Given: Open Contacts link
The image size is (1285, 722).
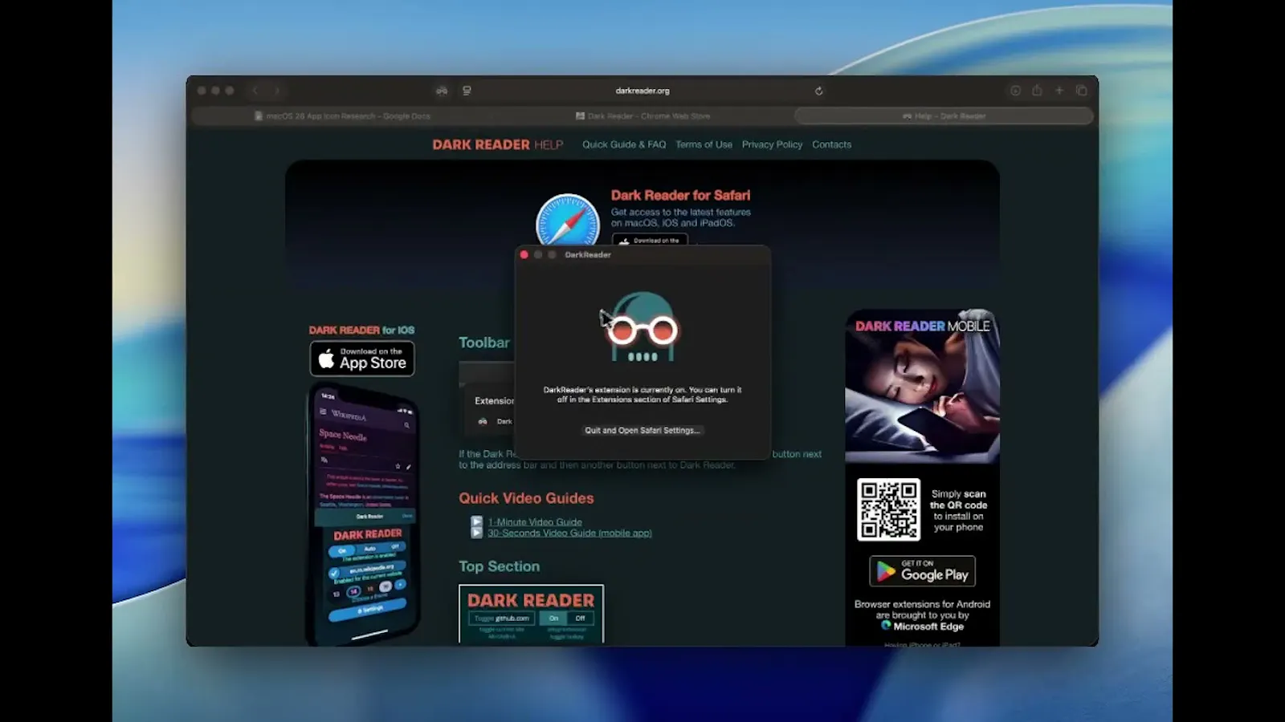Looking at the screenshot, I should tap(831, 145).
